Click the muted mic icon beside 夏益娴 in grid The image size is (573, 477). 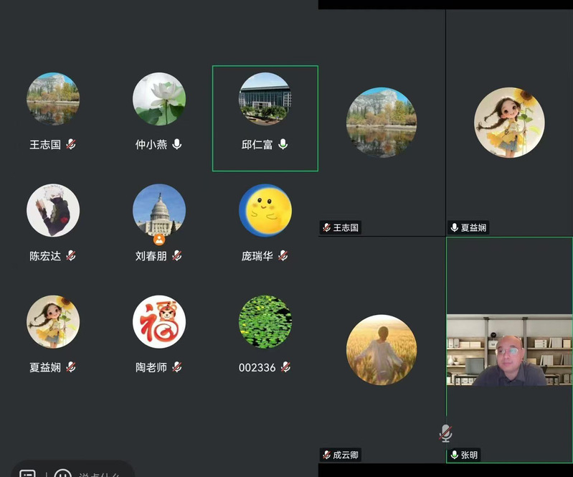pyautogui.click(x=71, y=367)
